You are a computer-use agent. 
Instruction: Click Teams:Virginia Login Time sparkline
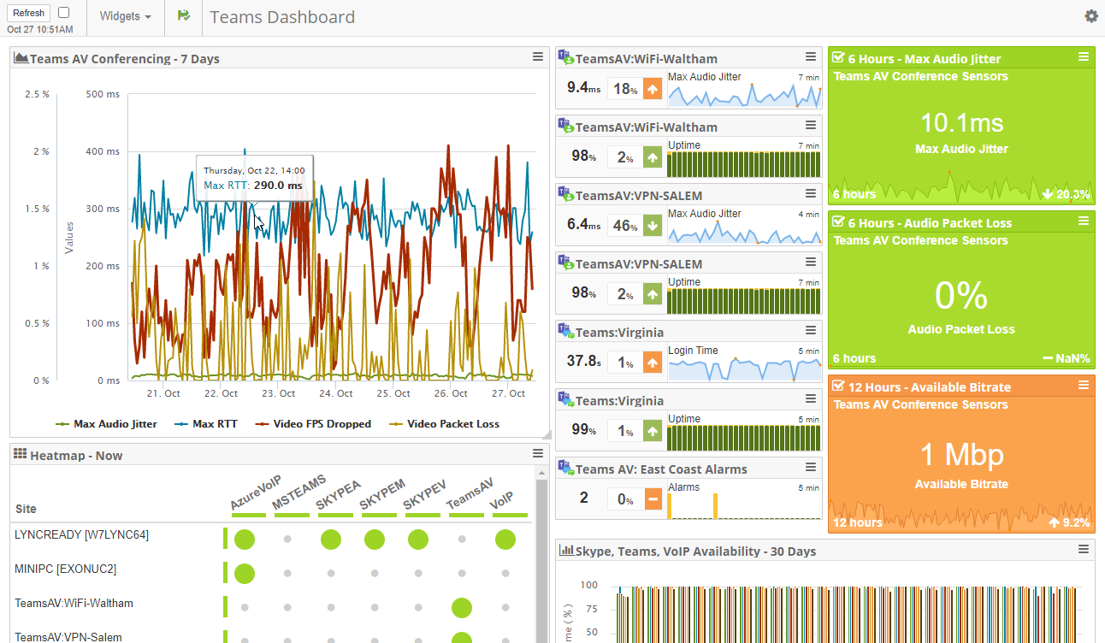click(x=743, y=369)
